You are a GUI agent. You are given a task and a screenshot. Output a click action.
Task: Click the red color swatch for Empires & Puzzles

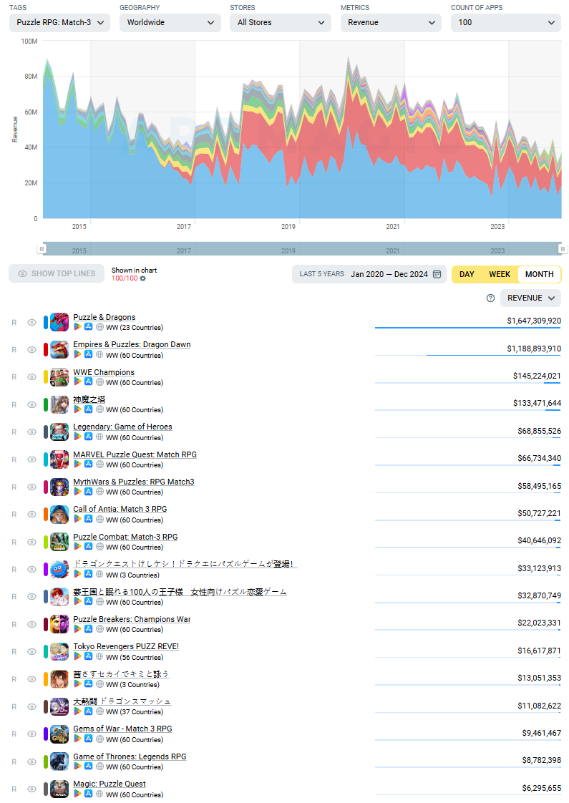tap(46, 350)
